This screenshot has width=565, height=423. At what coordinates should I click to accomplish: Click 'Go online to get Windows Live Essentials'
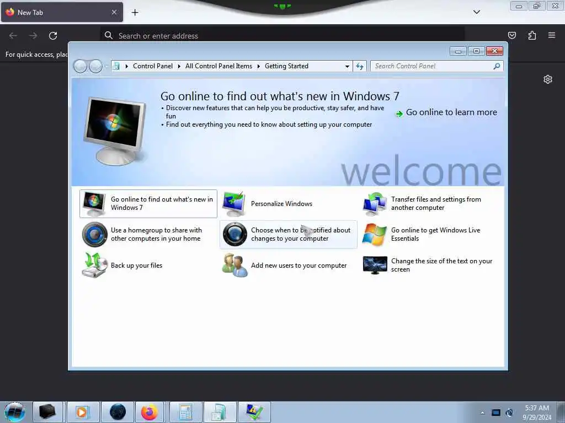point(436,234)
